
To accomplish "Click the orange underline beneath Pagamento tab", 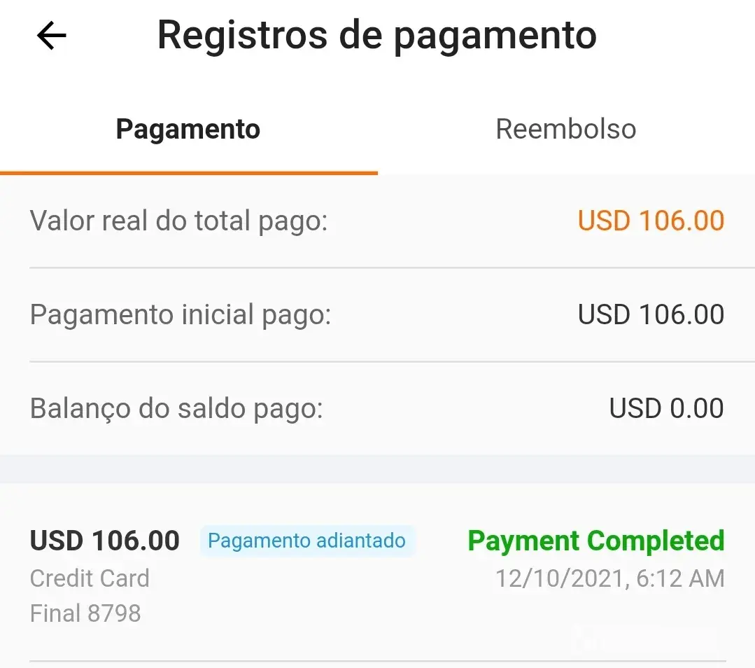I will (x=189, y=172).
